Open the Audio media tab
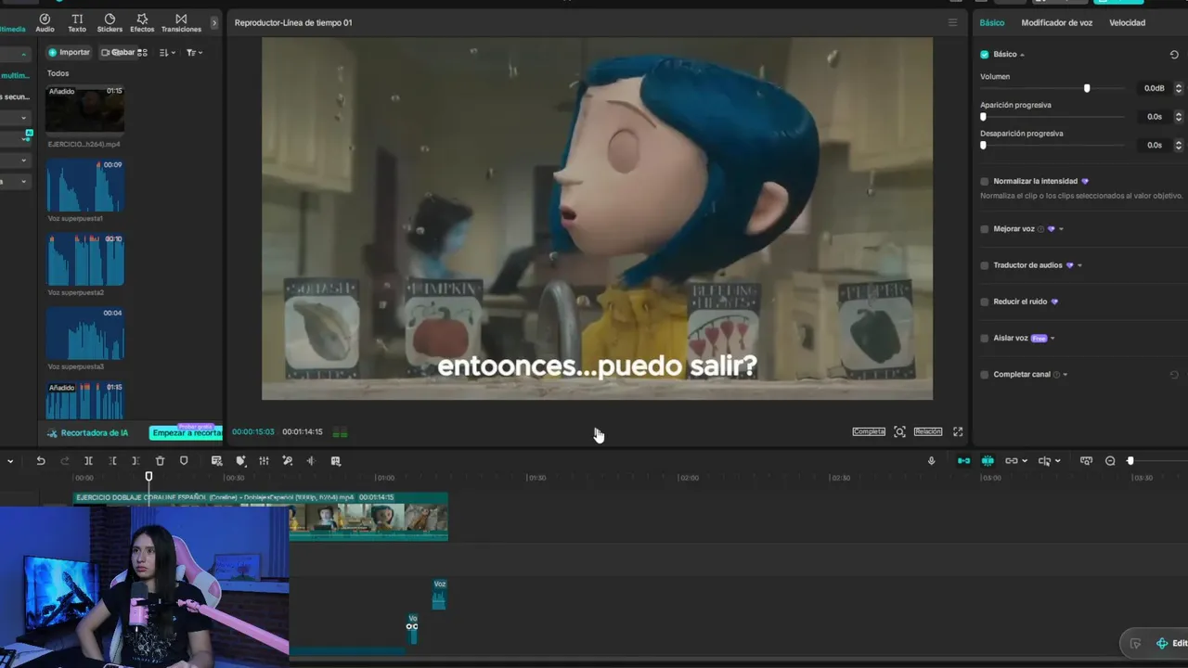 click(45, 23)
